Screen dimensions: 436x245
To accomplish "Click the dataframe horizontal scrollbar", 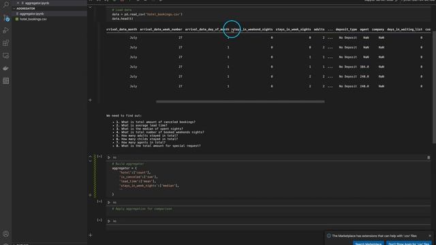I will (x=240, y=101).
